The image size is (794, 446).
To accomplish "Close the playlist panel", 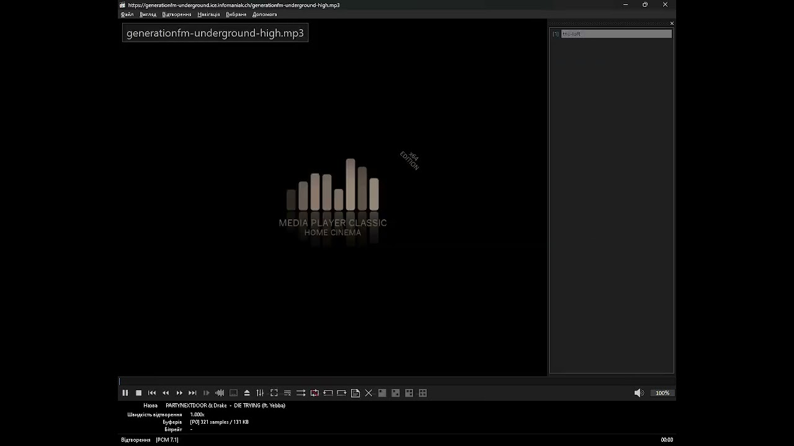I will point(672,24).
